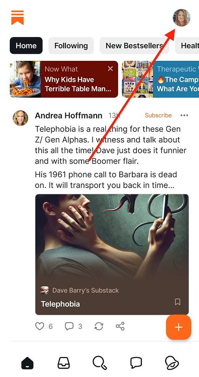The width and height of the screenshot is (199, 377).
Task: Open the activity notifications bell icon
Action: 172,363
